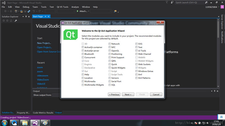Click the Navigate Forward toolbar icon
Image resolution: width=225 pixels, height=126 pixels.
click(x=11, y=11)
